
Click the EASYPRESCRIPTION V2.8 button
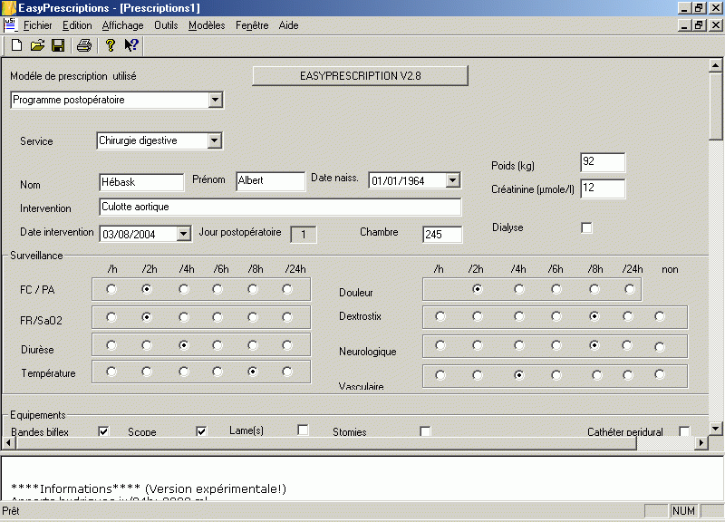(360, 76)
